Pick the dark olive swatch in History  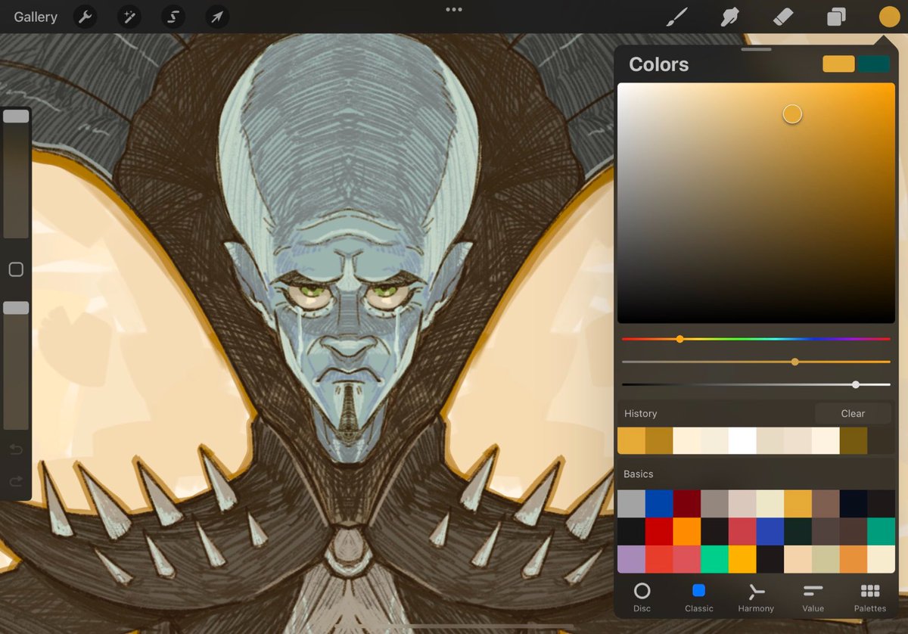point(854,441)
